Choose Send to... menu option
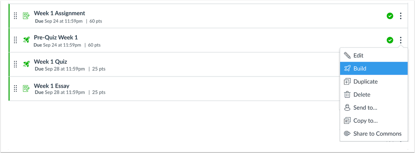415x153 pixels. [x=374, y=108]
